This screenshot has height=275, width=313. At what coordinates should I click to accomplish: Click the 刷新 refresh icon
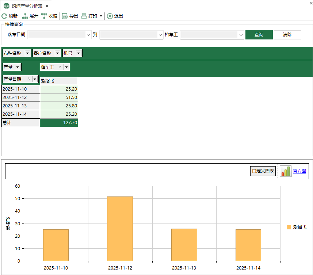click(4, 16)
